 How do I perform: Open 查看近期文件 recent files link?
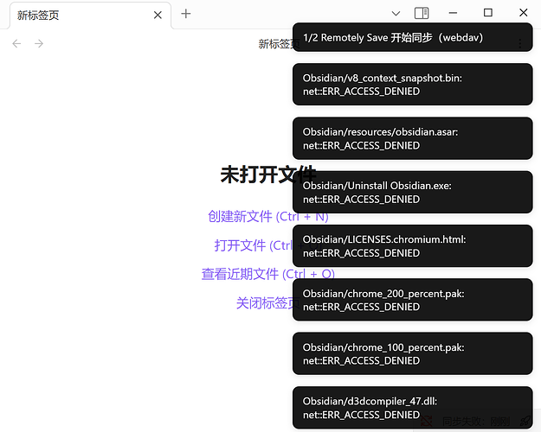tap(268, 274)
